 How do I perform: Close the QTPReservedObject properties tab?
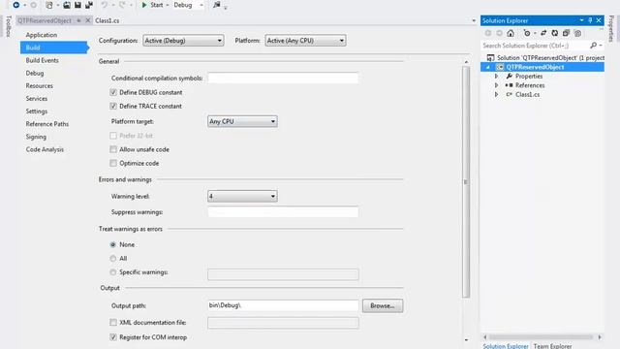pyautogui.click(x=88, y=20)
